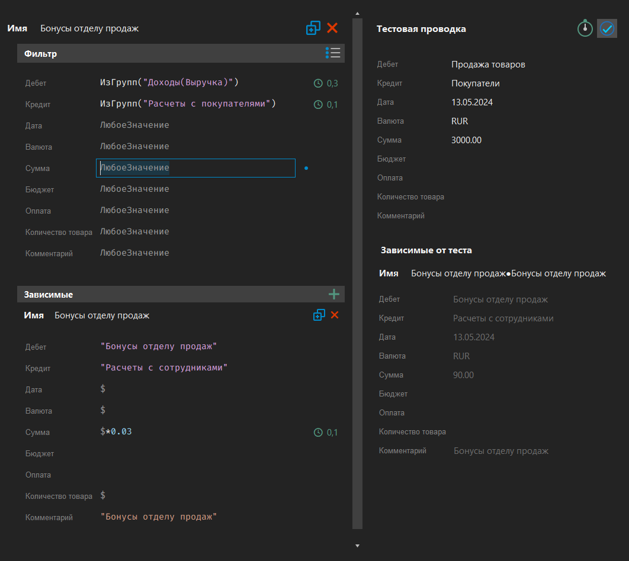Click the clock icon beside the Дебет filter

point(317,83)
